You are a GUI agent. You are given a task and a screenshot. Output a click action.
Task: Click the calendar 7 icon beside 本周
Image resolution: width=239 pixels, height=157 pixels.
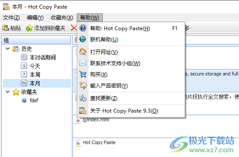click(x=24, y=74)
